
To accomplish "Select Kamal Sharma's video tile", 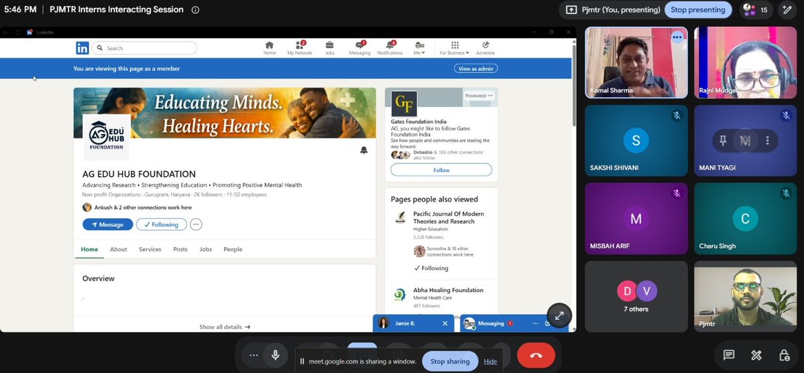I will [x=636, y=62].
